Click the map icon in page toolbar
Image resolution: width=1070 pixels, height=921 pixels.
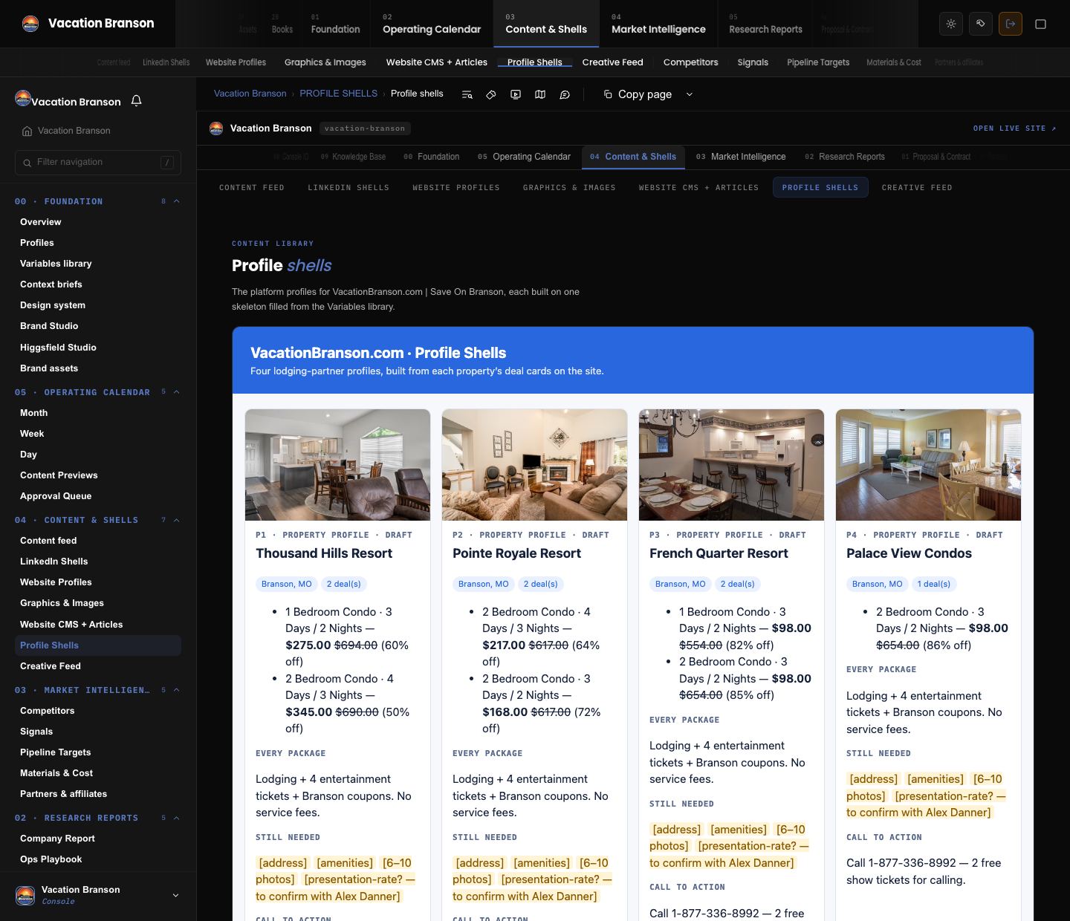[540, 94]
